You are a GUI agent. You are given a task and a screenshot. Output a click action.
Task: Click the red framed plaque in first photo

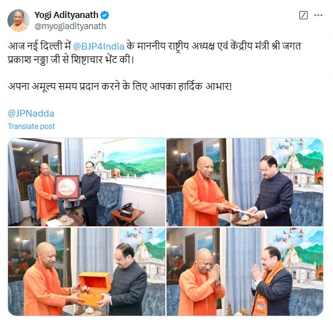coord(67,187)
